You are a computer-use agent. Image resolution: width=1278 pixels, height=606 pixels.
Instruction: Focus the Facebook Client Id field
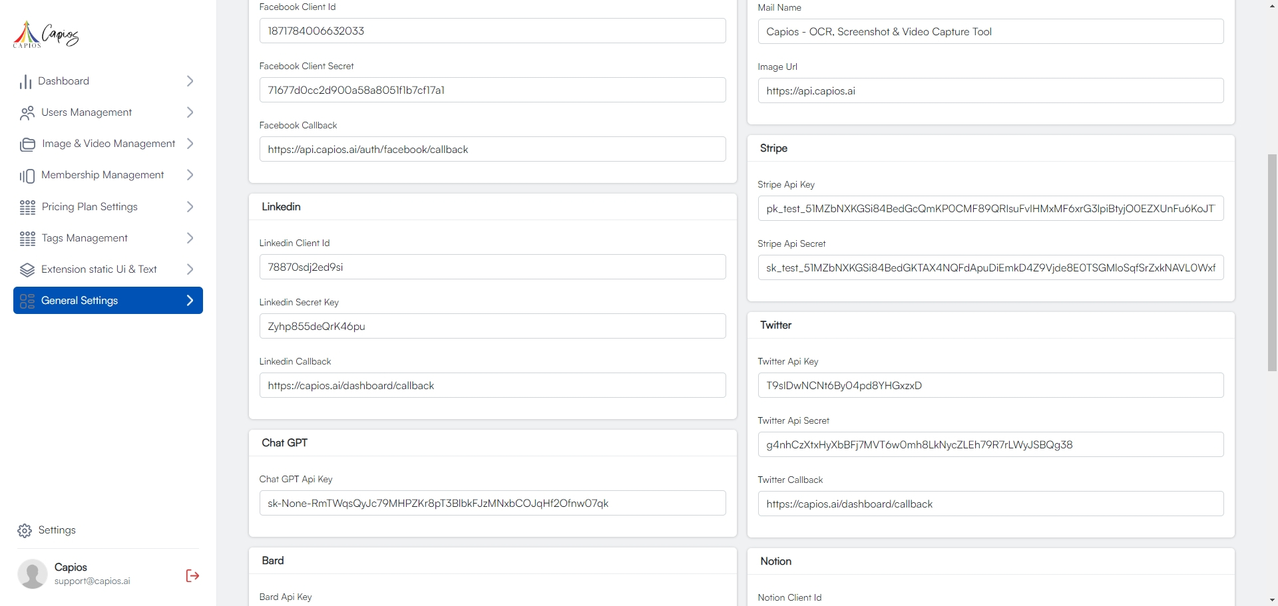(x=493, y=31)
